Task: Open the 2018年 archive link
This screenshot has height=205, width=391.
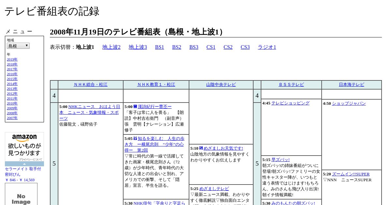Action: click(x=12, y=64)
